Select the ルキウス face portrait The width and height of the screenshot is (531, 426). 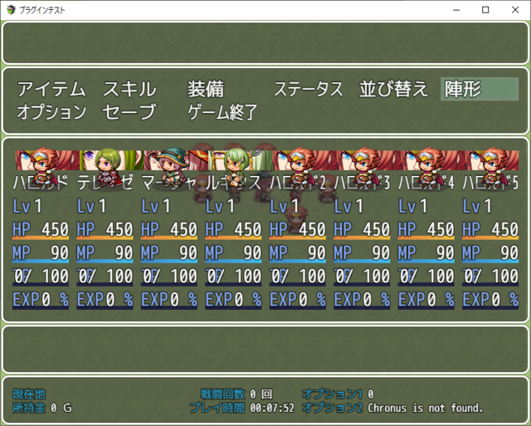241,160
